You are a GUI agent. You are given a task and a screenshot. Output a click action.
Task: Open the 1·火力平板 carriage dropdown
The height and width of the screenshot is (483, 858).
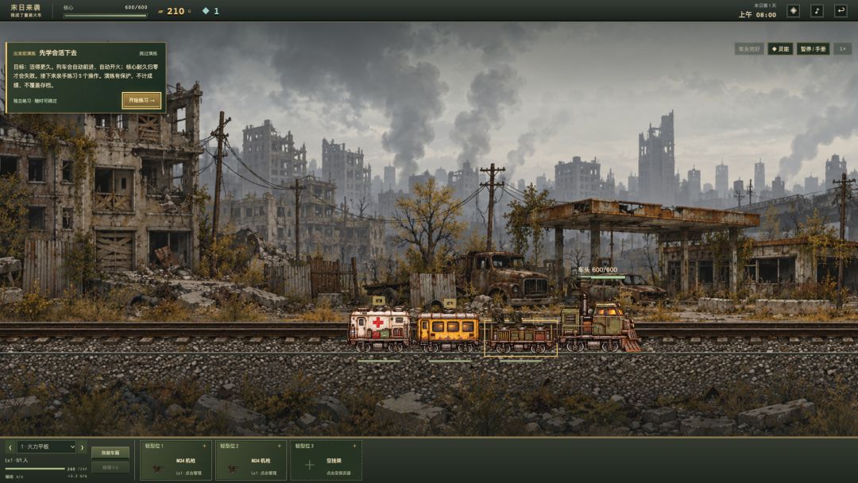(x=47, y=447)
